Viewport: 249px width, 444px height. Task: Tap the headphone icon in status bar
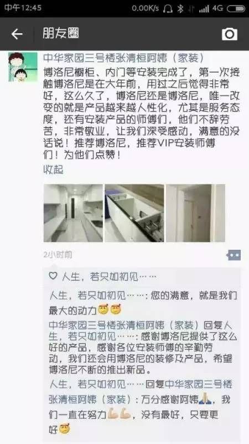(168, 8)
